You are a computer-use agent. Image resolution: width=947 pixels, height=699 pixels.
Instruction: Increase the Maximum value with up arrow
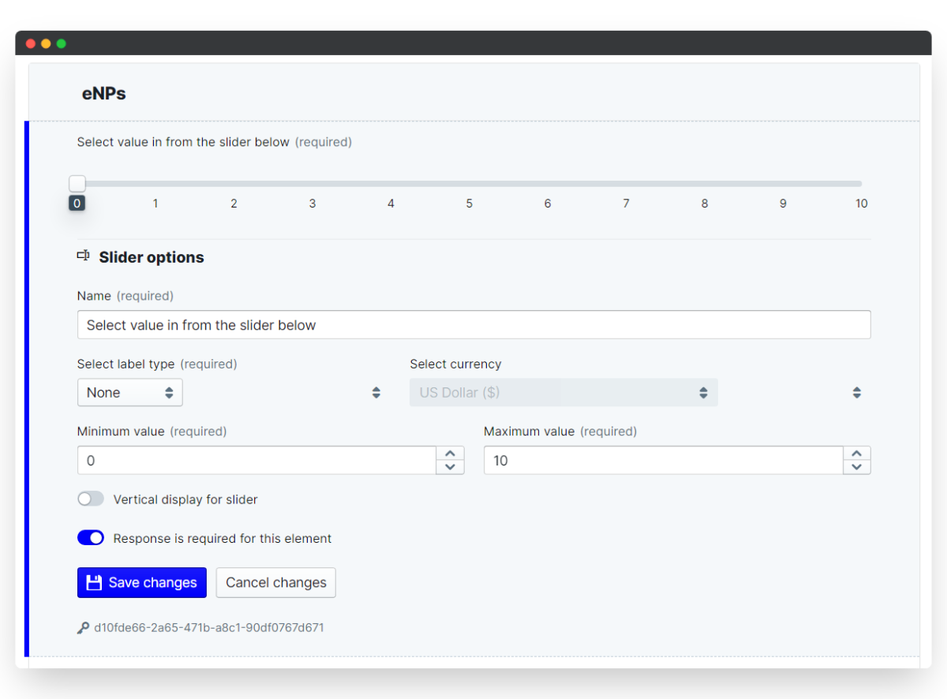[x=857, y=454]
